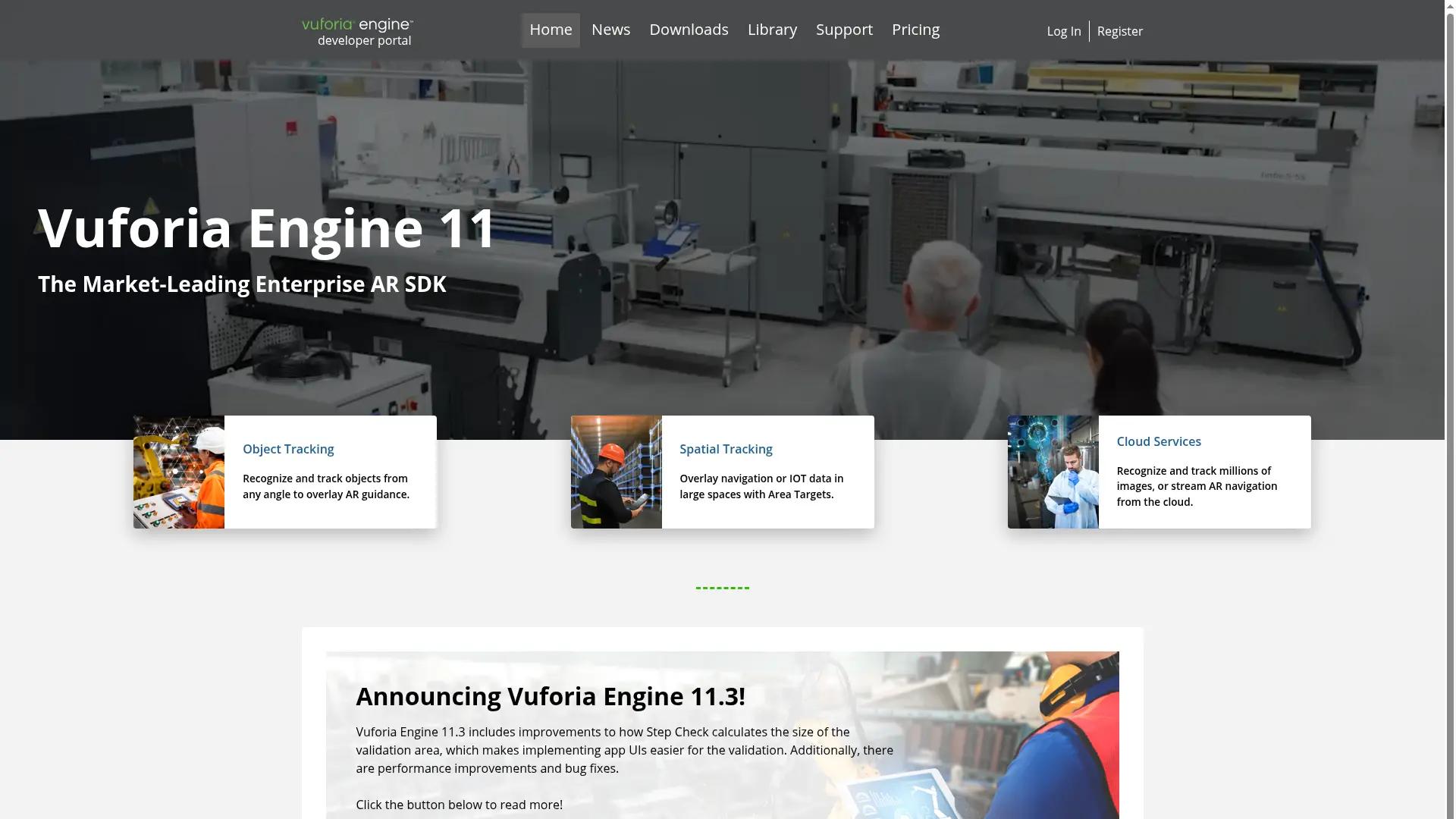This screenshot has width=1456, height=819.
Task: Click the Log In link
Action: (x=1063, y=31)
